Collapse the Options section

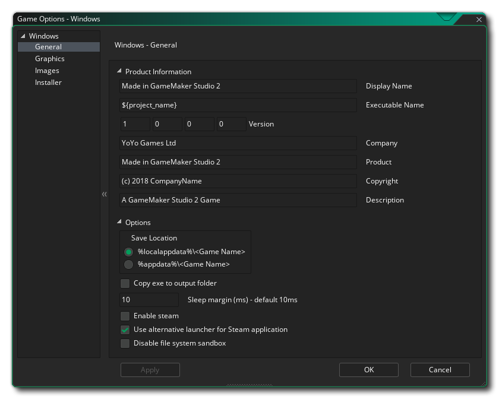click(x=118, y=222)
